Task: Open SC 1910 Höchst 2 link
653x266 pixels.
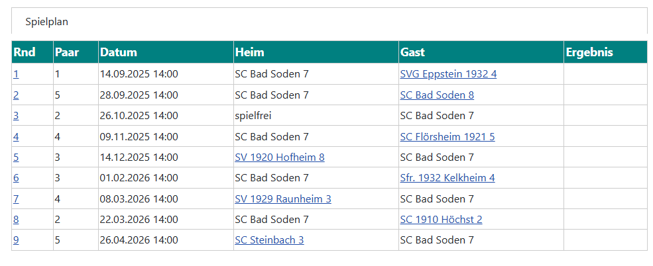Action: click(441, 220)
